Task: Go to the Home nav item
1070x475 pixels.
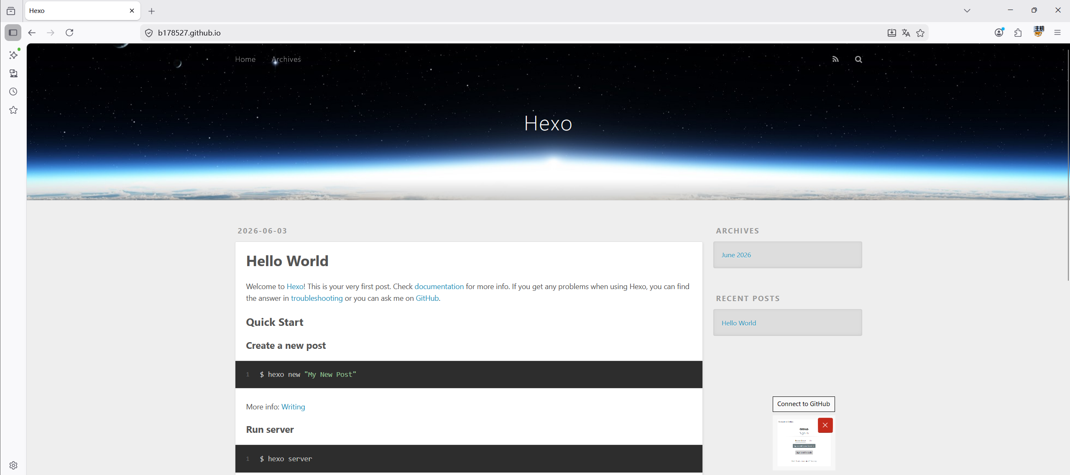Action: pyautogui.click(x=245, y=59)
